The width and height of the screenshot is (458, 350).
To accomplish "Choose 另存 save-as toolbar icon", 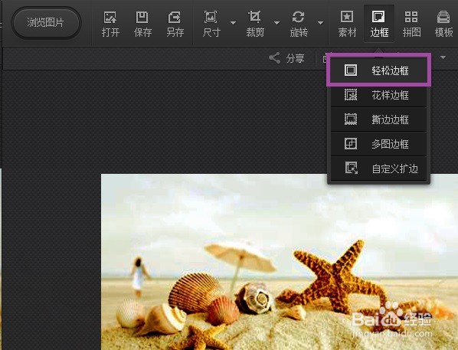I will pos(175,25).
